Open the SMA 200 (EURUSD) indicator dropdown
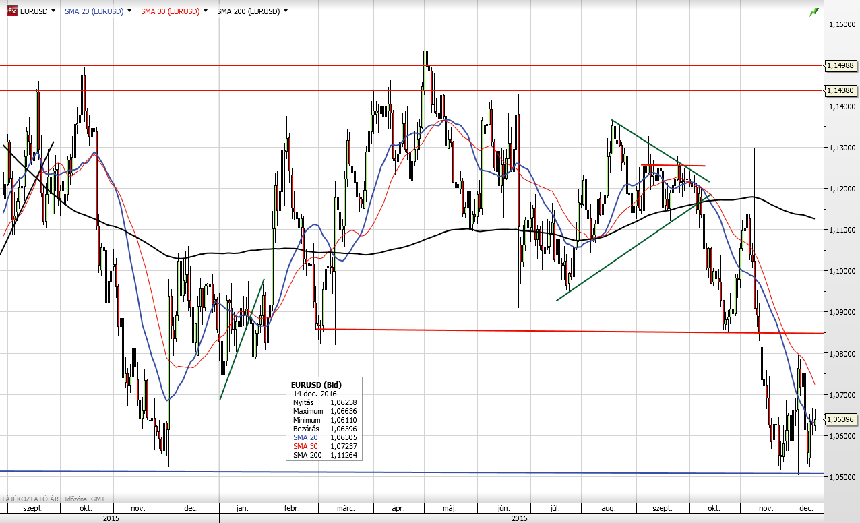860x523 pixels. pyautogui.click(x=286, y=11)
